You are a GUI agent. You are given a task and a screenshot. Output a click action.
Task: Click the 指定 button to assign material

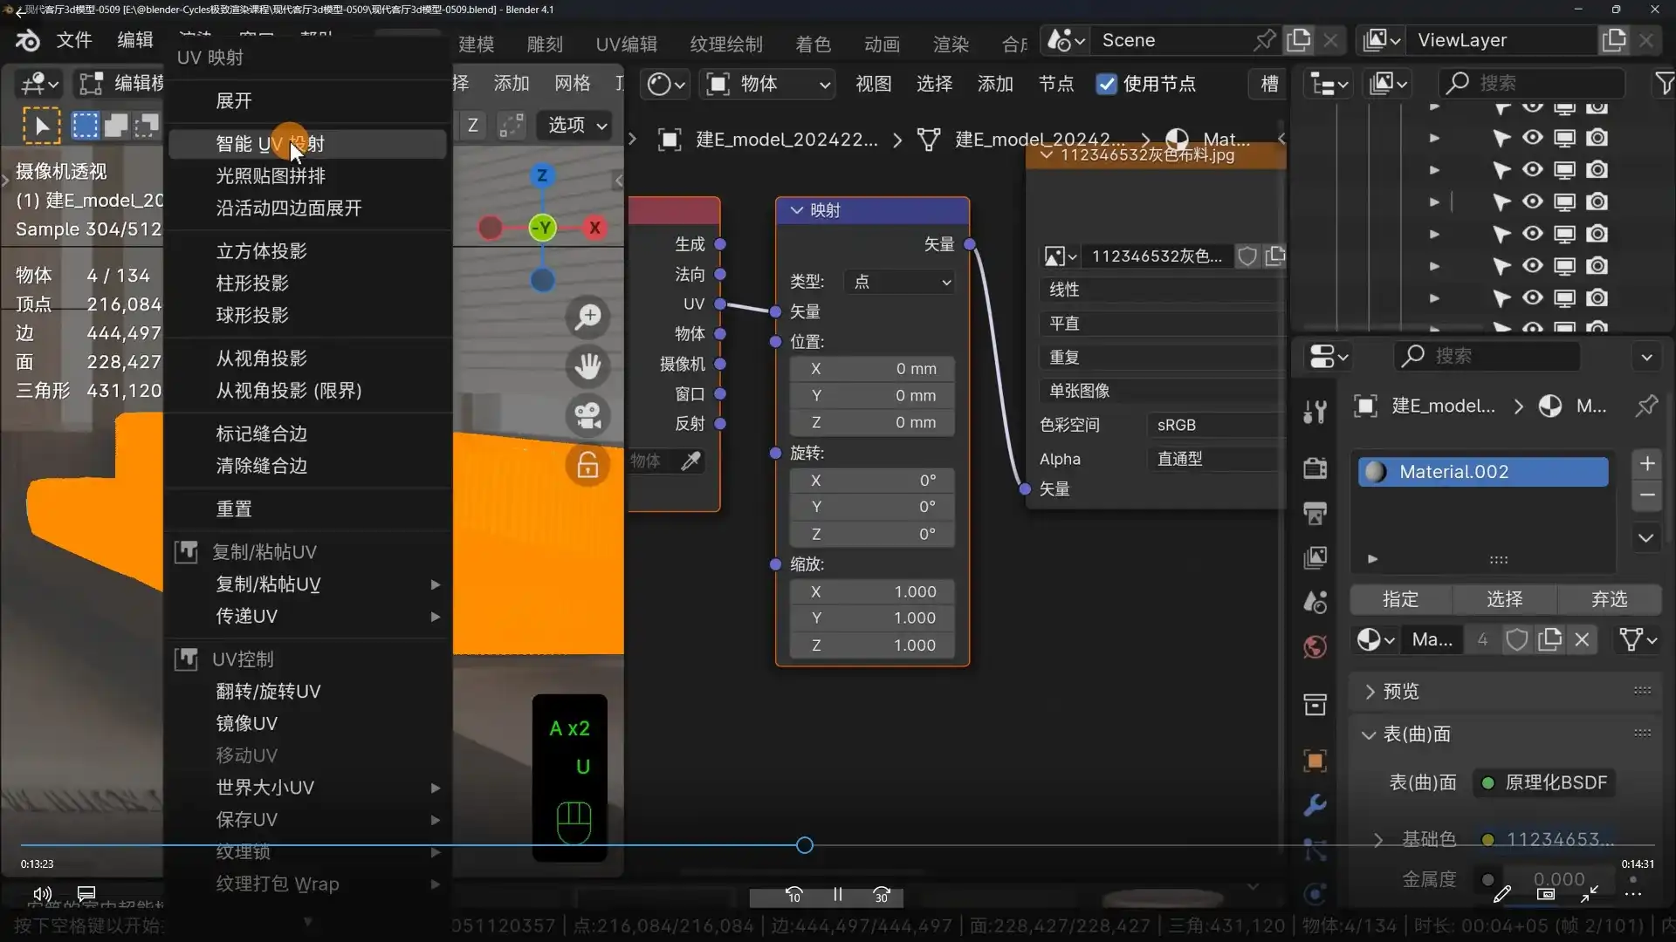point(1399,599)
